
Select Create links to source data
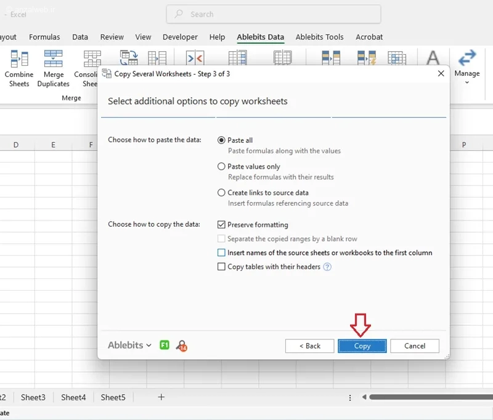[x=221, y=192]
